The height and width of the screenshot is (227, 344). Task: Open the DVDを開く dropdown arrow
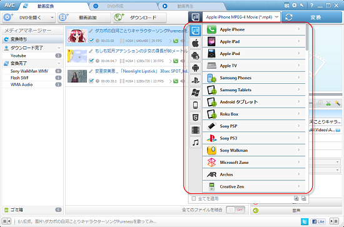52,18
